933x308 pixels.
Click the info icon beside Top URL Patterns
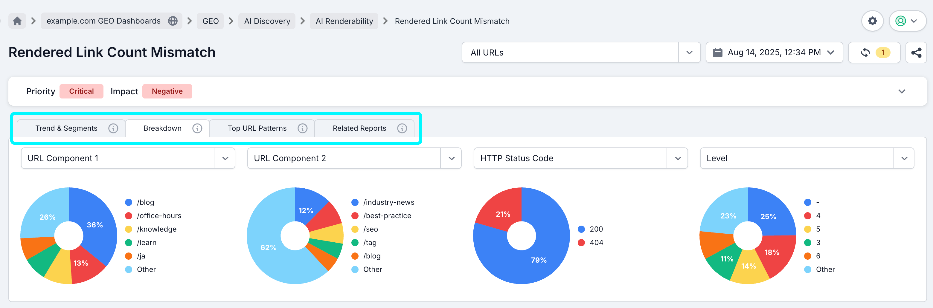click(x=303, y=128)
